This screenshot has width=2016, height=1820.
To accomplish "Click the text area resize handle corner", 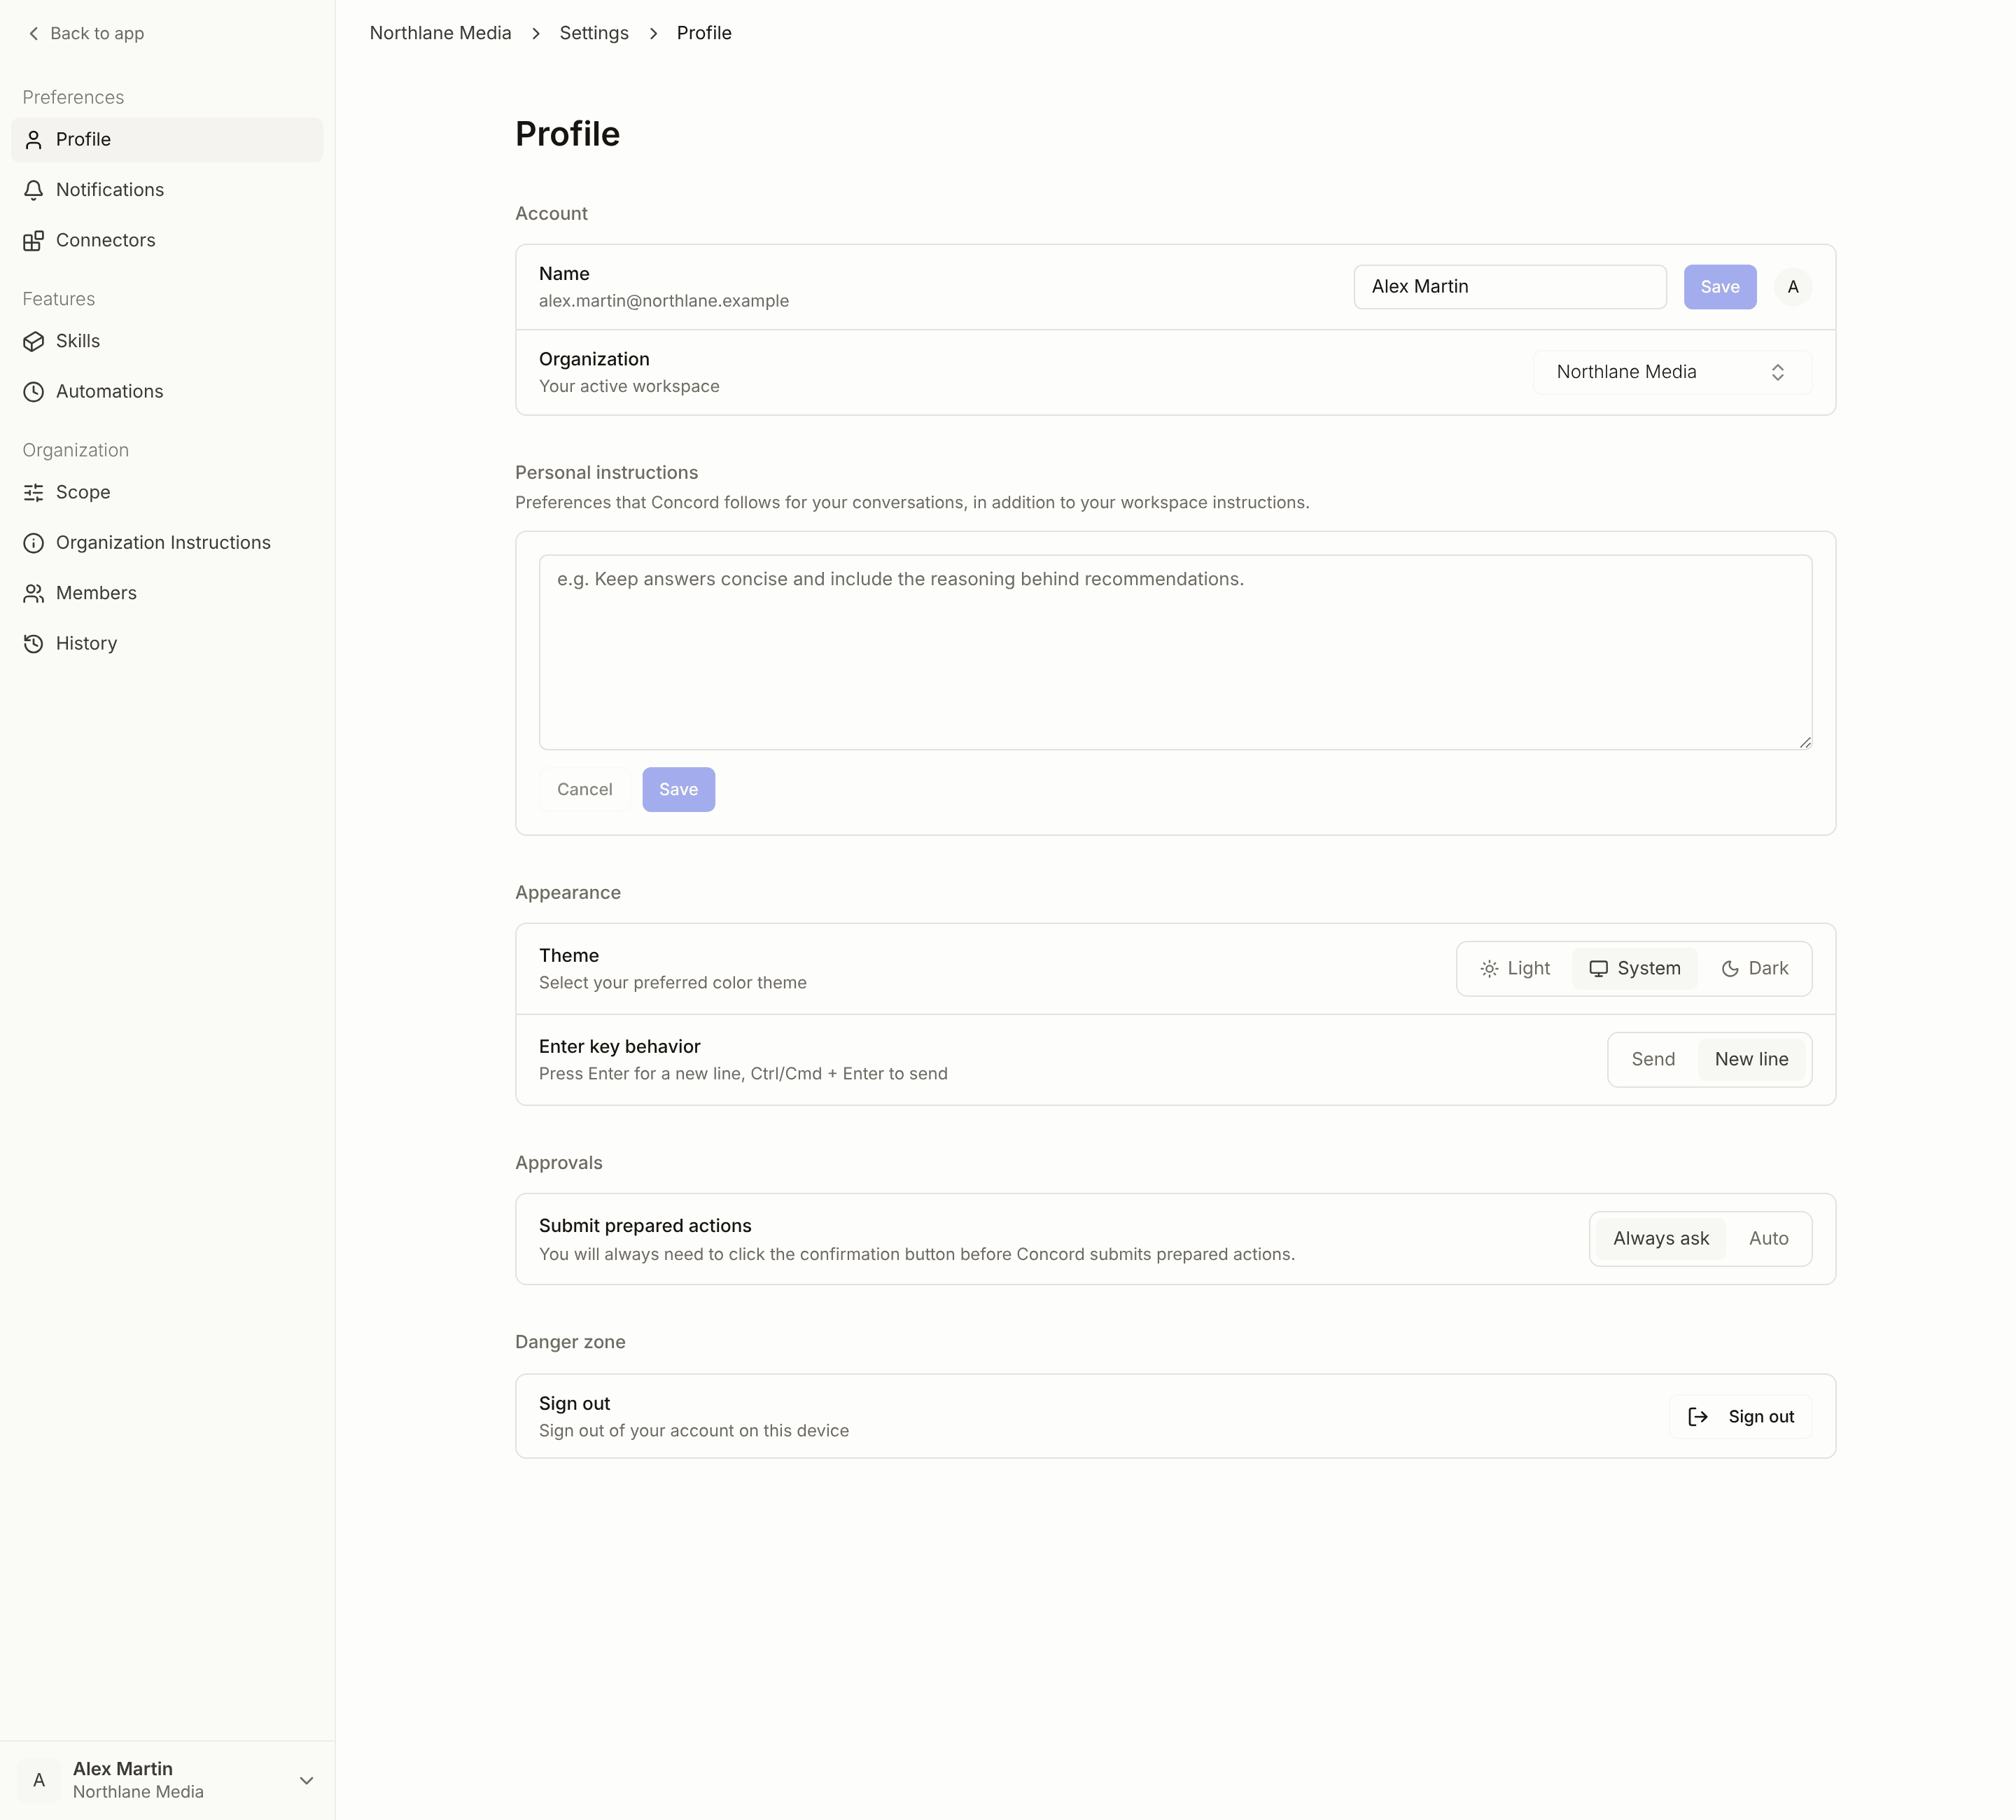I will pos(1805,742).
